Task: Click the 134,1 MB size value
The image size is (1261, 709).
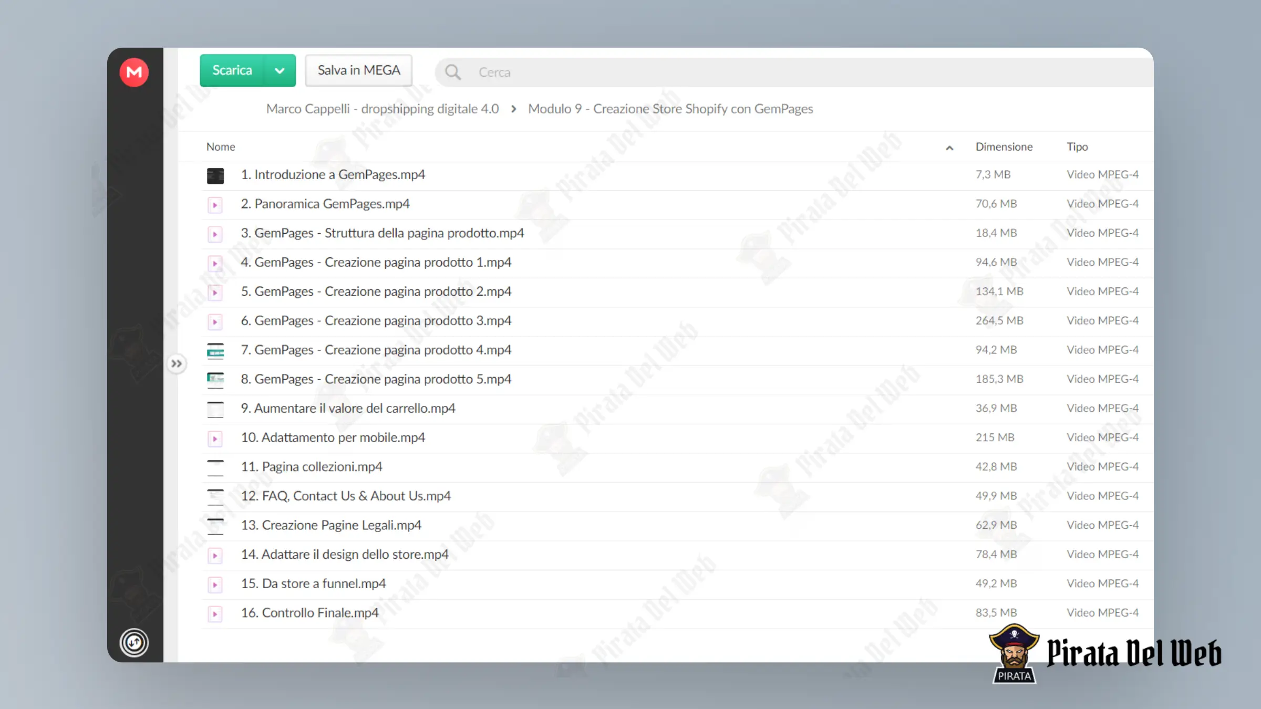Action: [999, 291]
